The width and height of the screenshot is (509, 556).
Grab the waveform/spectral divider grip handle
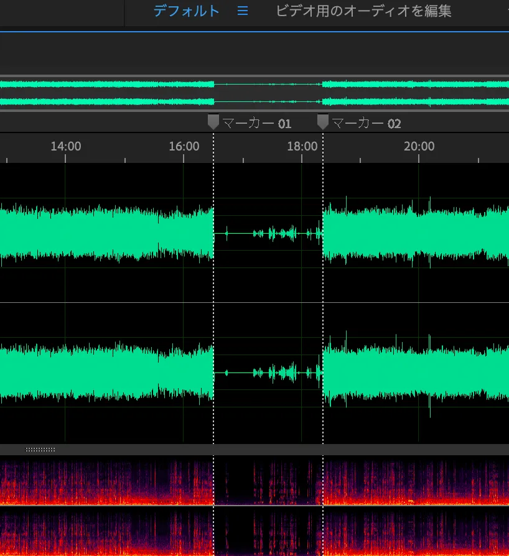pos(40,449)
